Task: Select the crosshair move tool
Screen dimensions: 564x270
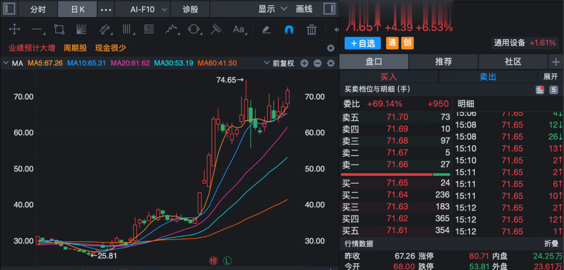Action: pos(15,29)
